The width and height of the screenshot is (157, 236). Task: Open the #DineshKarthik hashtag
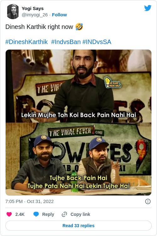tap(26, 42)
